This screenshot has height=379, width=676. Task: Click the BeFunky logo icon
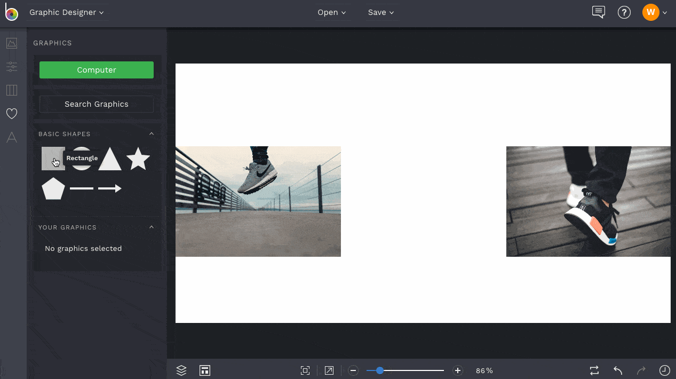(11, 12)
